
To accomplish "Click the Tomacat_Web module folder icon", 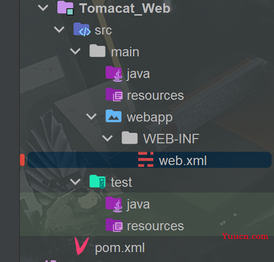I will pos(65,8).
